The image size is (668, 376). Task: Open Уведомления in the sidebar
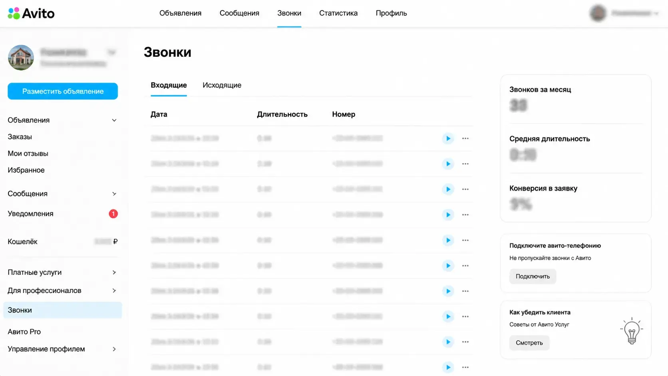[30, 214]
